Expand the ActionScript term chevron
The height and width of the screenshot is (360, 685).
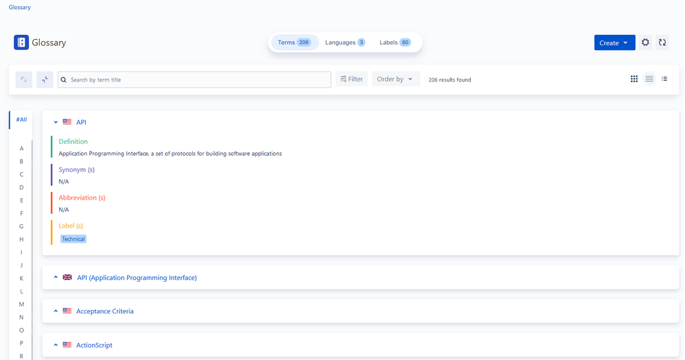point(56,345)
